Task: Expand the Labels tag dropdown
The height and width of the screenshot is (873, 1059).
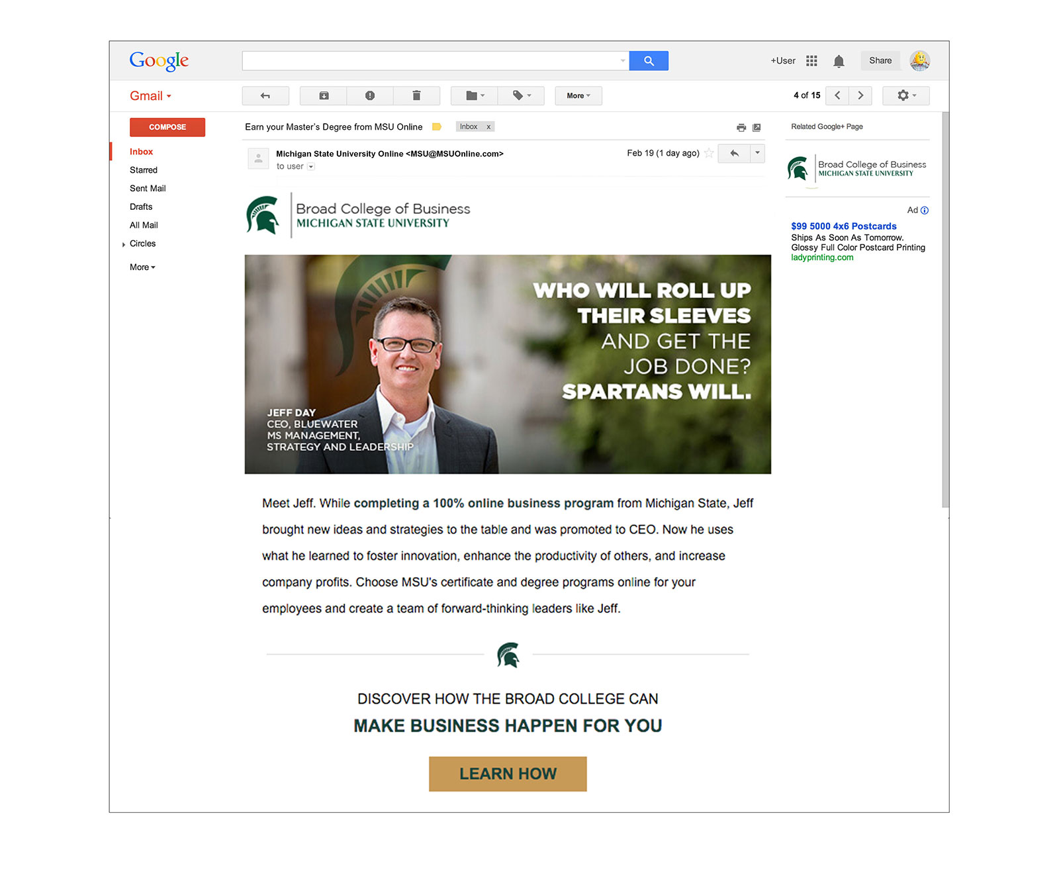Action: (x=522, y=96)
